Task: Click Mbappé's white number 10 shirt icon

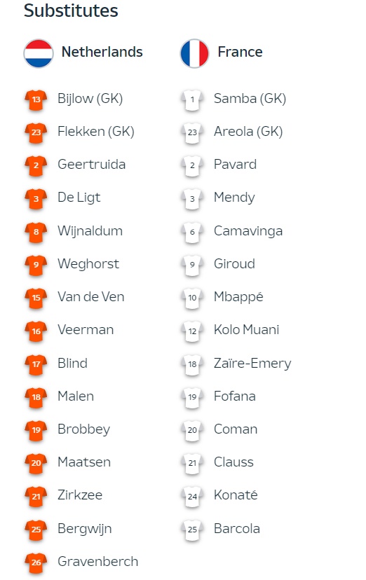Action: tap(192, 298)
